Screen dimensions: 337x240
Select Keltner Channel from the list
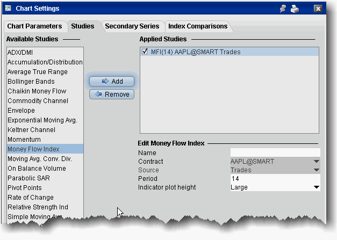[x=32, y=130]
